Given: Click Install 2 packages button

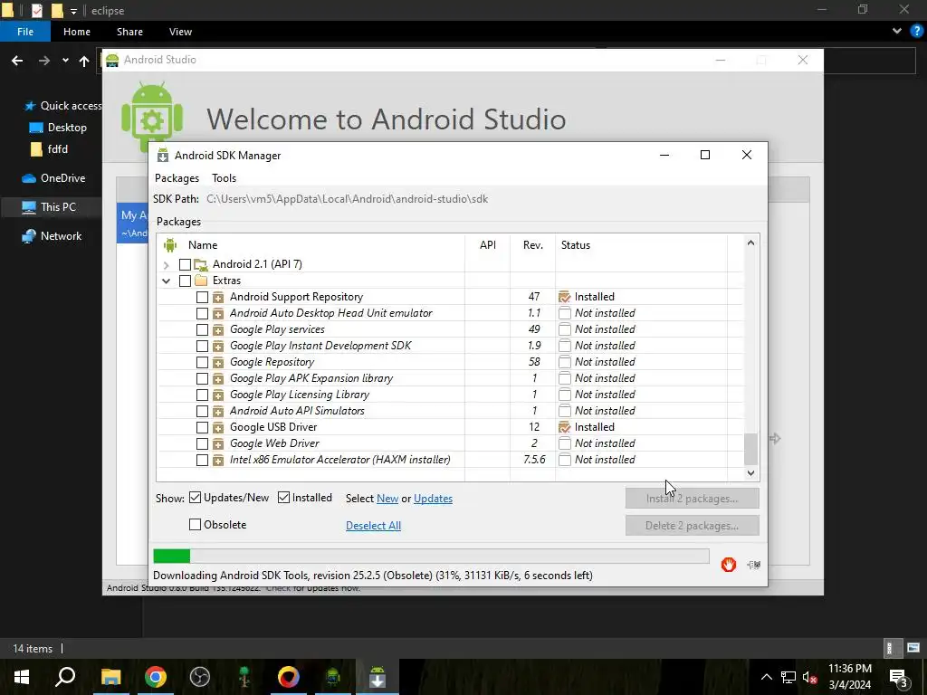Looking at the screenshot, I should click(693, 499).
